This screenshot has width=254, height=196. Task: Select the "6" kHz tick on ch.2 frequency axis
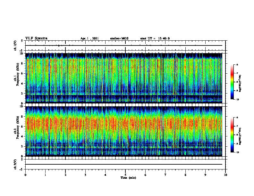22,127
